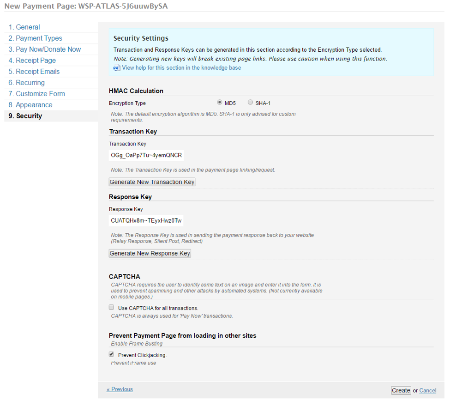This screenshot has height=401, width=450.
Task: Click Generate New Response Key
Action: (150, 253)
